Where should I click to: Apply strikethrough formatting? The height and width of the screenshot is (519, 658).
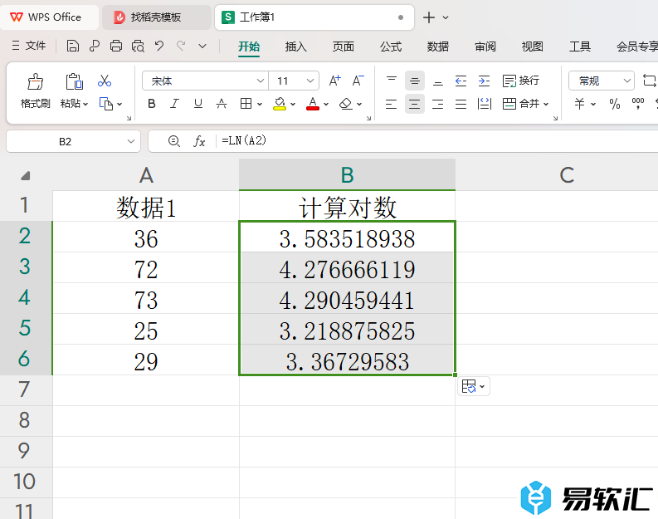point(222,104)
